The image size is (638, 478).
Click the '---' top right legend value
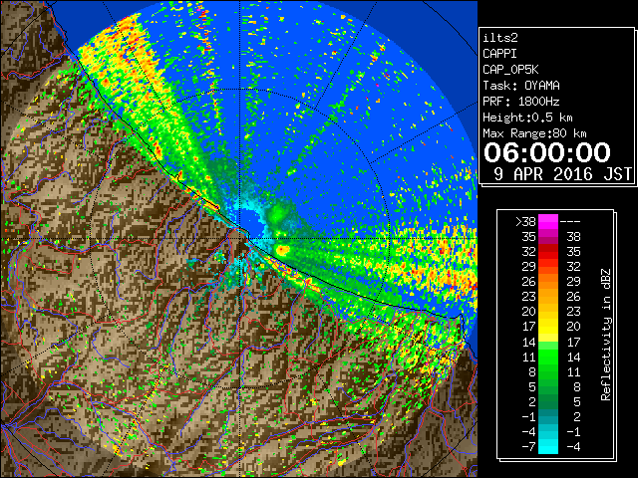(x=570, y=222)
